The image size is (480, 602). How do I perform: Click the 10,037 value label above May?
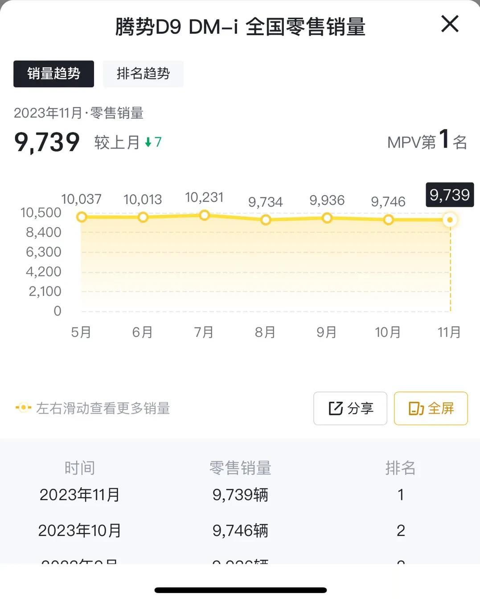point(81,199)
